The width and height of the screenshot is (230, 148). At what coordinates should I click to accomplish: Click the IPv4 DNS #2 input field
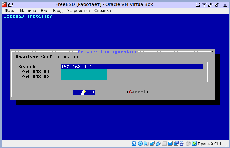pos(84,77)
